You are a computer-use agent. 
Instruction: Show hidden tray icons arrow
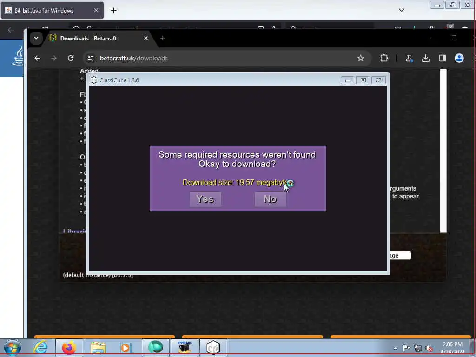coord(395,348)
